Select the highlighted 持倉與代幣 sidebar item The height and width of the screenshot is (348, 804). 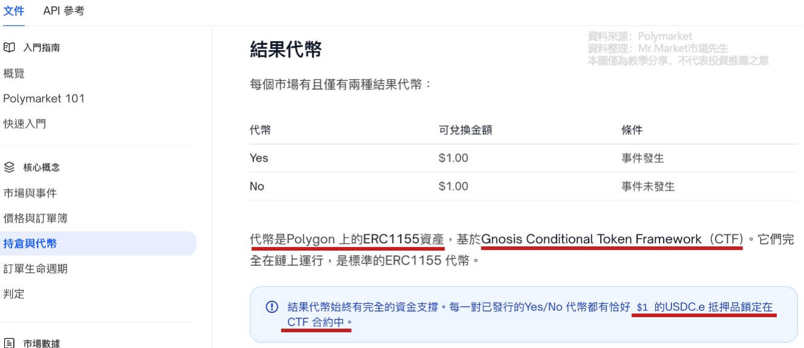pos(30,244)
